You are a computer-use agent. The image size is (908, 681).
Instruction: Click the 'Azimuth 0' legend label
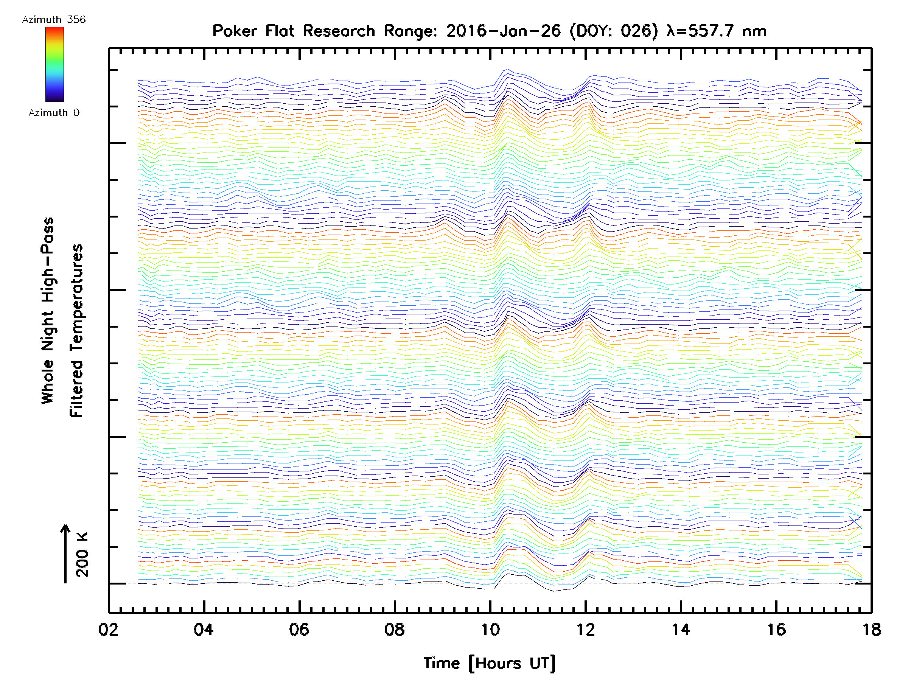click(54, 113)
